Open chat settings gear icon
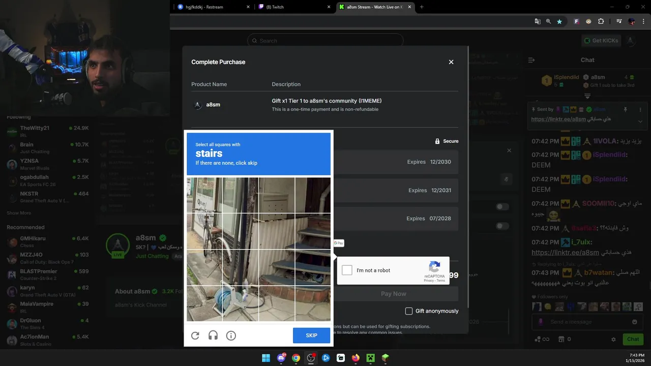651x366 pixels. point(613,339)
